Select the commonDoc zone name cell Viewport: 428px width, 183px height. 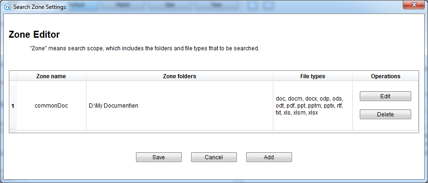pos(51,106)
